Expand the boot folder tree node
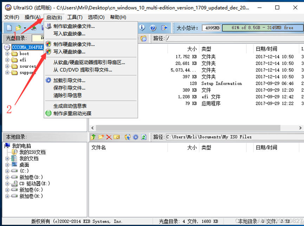 tap(7, 53)
